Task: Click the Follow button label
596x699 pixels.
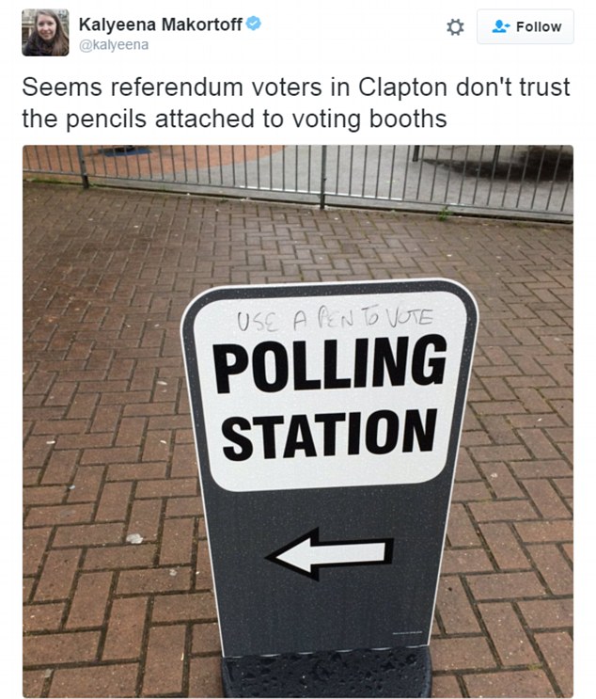Action: (539, 27)
